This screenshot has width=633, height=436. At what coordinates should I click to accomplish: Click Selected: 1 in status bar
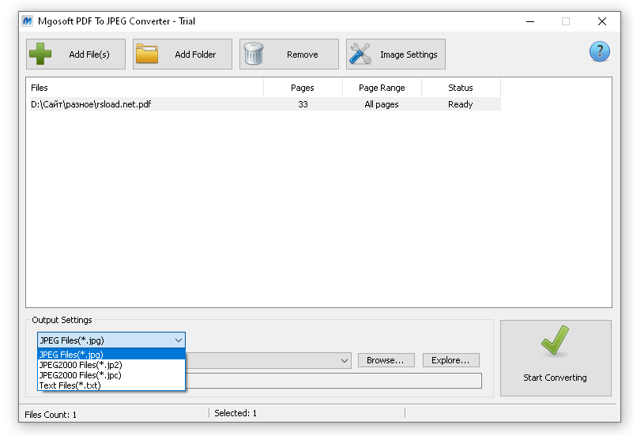[235, 413]
